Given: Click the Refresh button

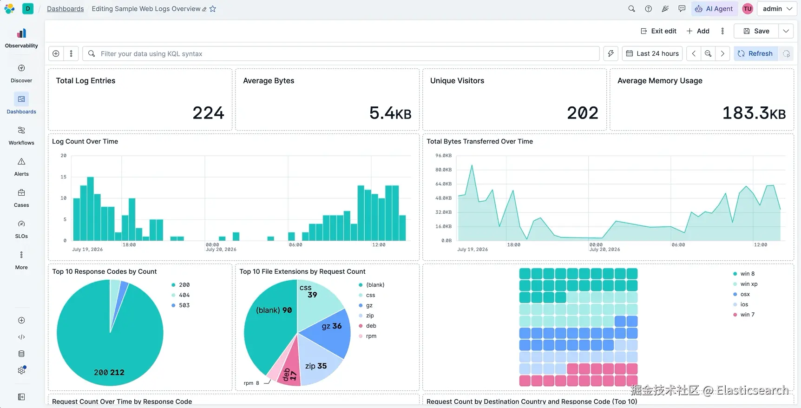Looking at the screenshot, I should click(x=755, y=53).
